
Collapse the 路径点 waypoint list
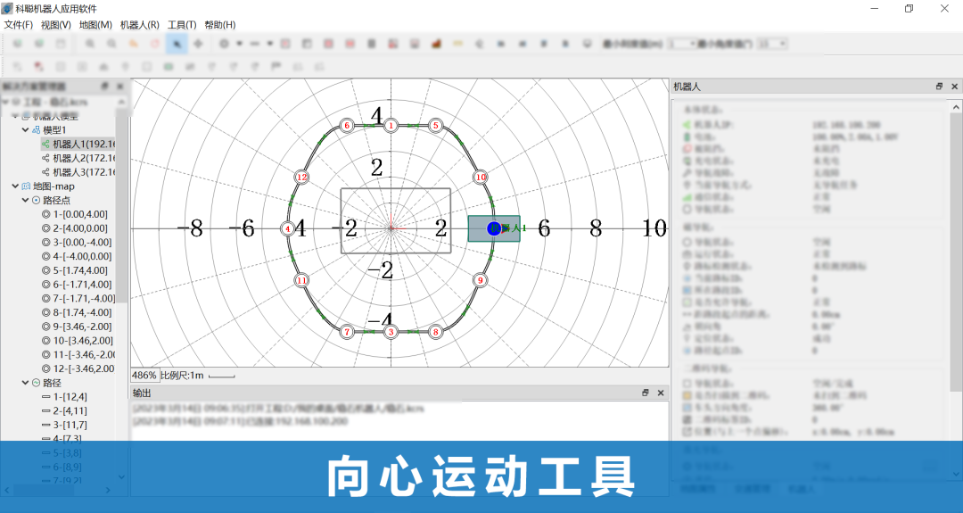(25, 201)
